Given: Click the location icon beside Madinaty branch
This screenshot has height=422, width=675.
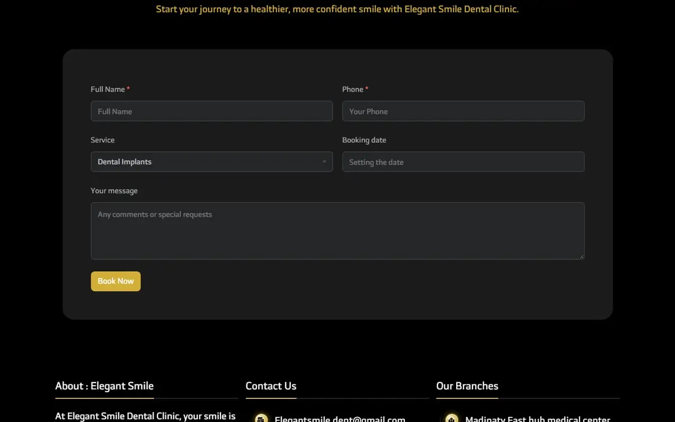Looking at the screenshot, I should 452,418.
